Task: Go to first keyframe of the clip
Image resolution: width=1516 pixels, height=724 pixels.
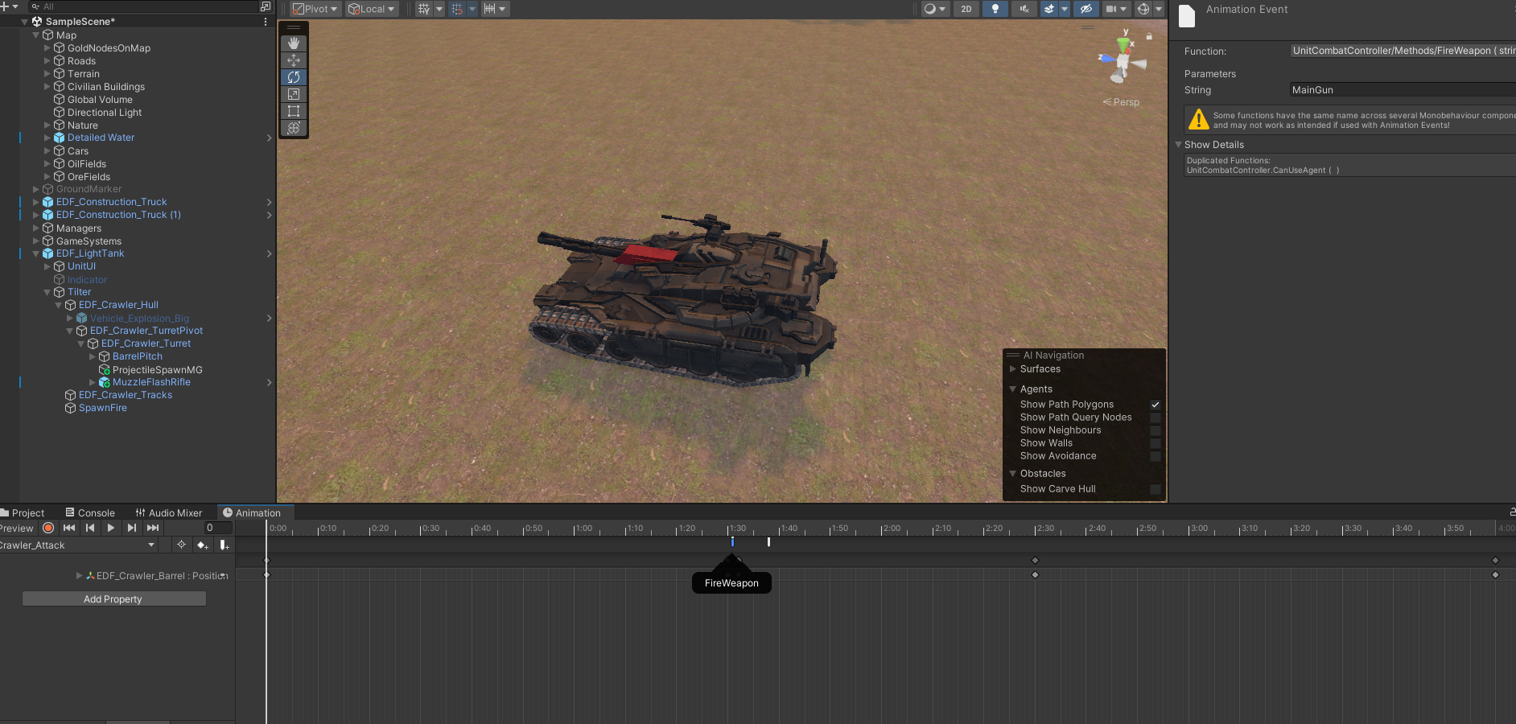Action: tap(69, 528)
